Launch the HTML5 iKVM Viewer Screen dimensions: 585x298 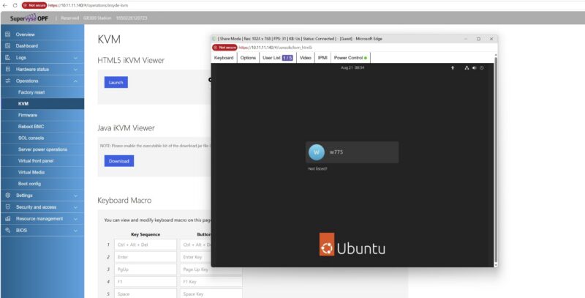click(116, 82)
